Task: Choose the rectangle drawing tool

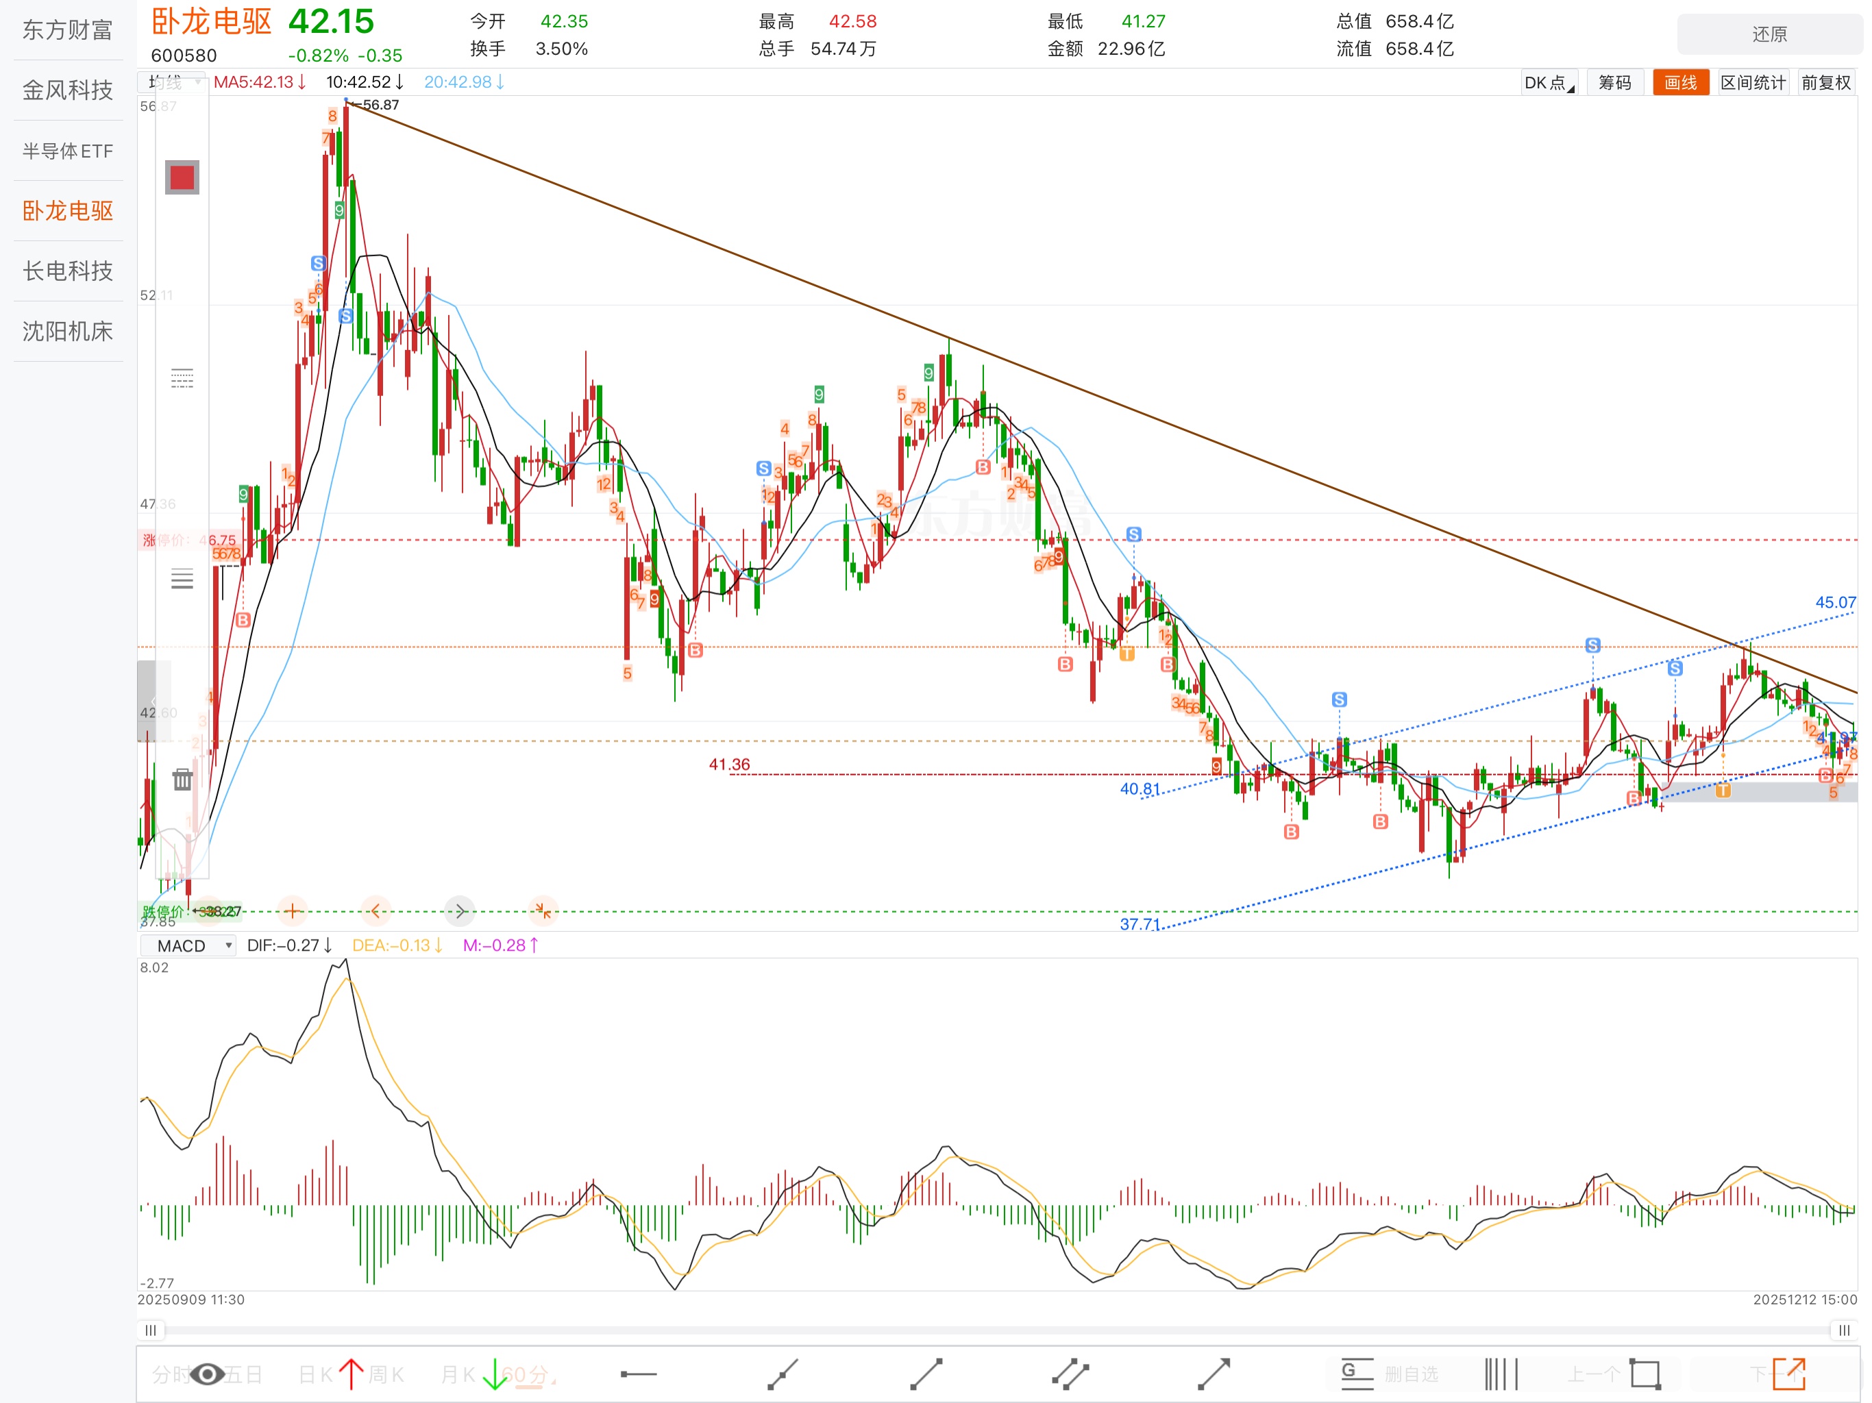Action: coord(1645,1374)
